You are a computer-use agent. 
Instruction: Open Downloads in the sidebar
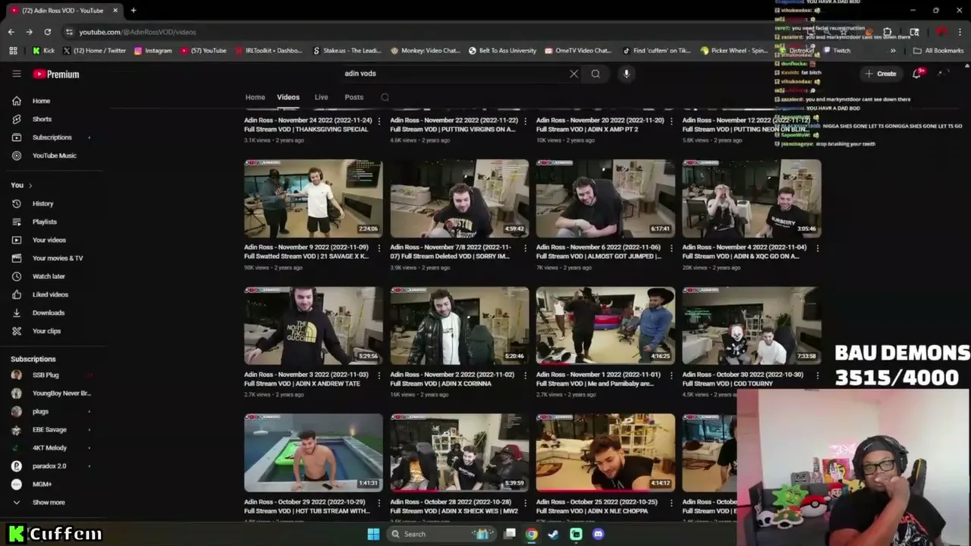click(x=48, y=312)
